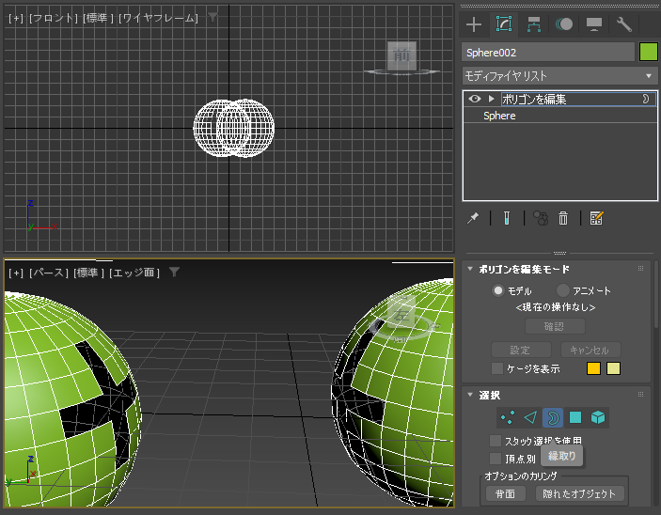Open the Create panel plus icon

point(474,24)
